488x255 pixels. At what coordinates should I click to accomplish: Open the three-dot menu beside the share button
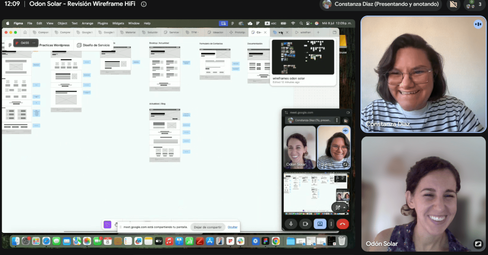tap(331, 224)
